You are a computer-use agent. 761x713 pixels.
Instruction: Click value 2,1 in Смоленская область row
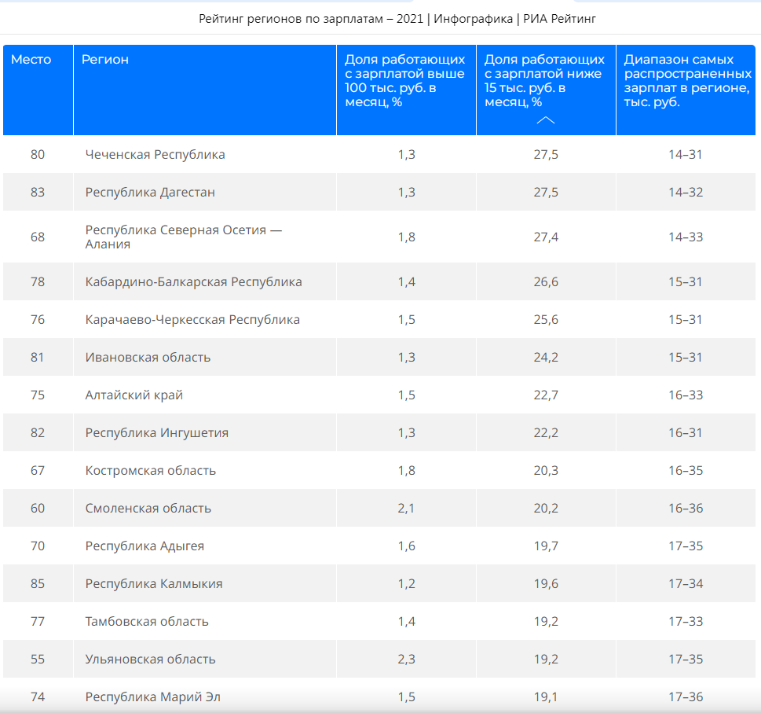coord(406,508)
